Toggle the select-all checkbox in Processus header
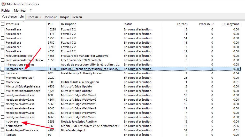 pos(3,24)
